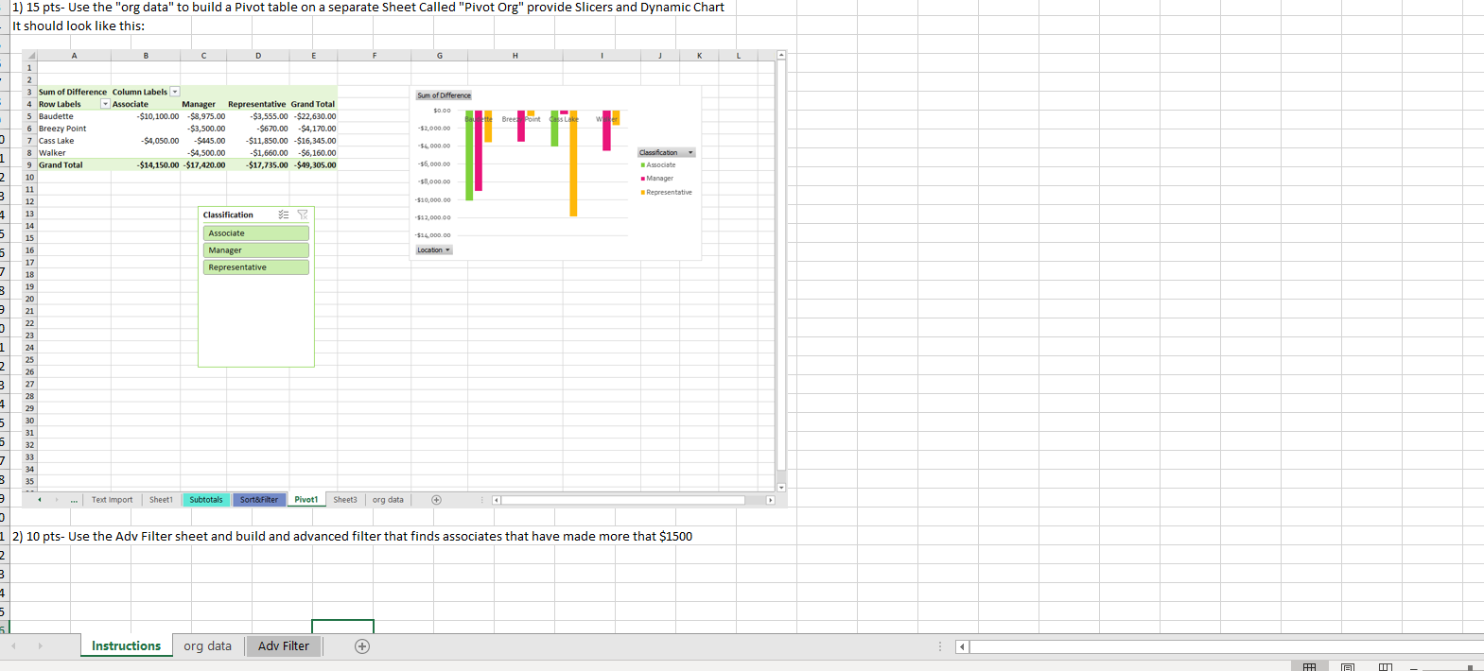The height and width of the screenshot is (671, 1484).
Task: Click the horizontal scrollbar left arrow
Action: (962, 647)
